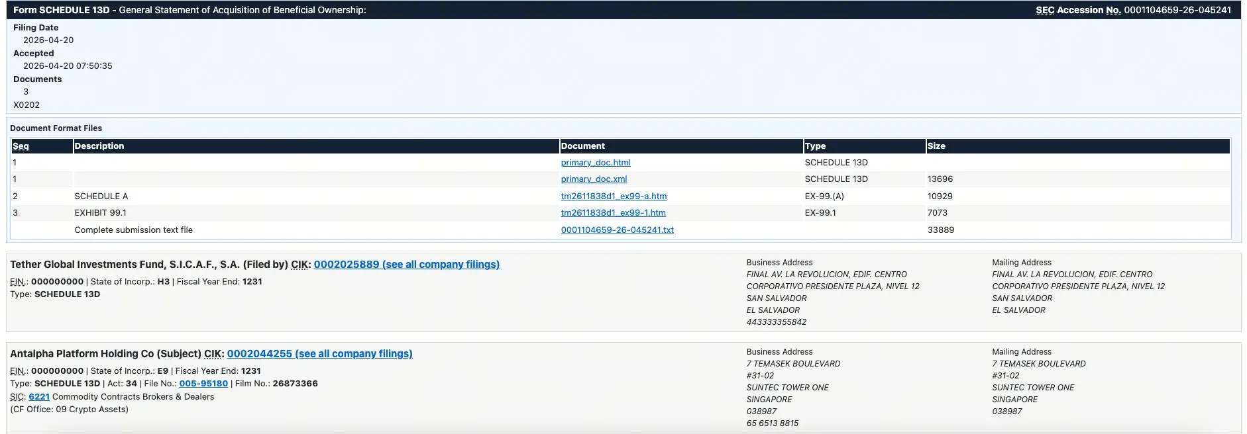Click the Antalpha Platform Holding Co subject name

pyautogui.click(x=82, y=354)
